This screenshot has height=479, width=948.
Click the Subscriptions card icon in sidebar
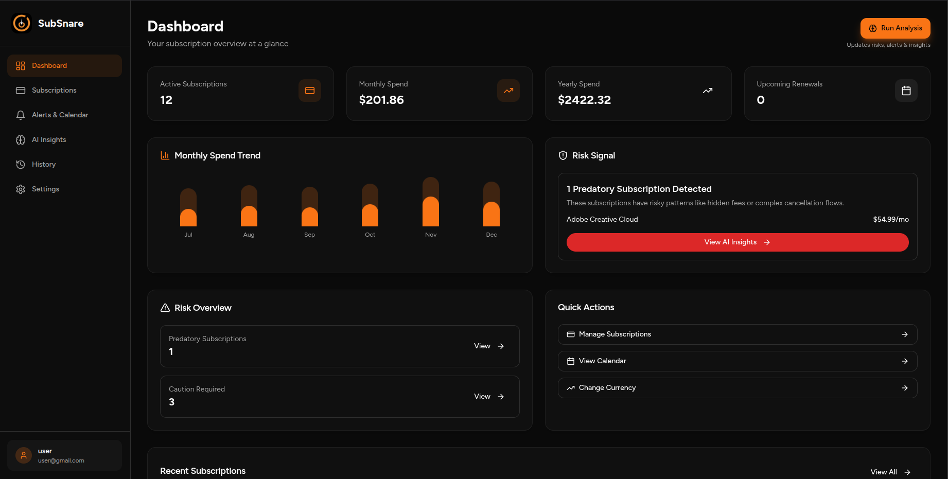pyautogui.click(x=21, y=91)
